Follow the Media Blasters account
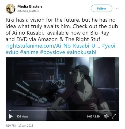The height and width of the screenshot is (129, 125). (x=101, y=9)
